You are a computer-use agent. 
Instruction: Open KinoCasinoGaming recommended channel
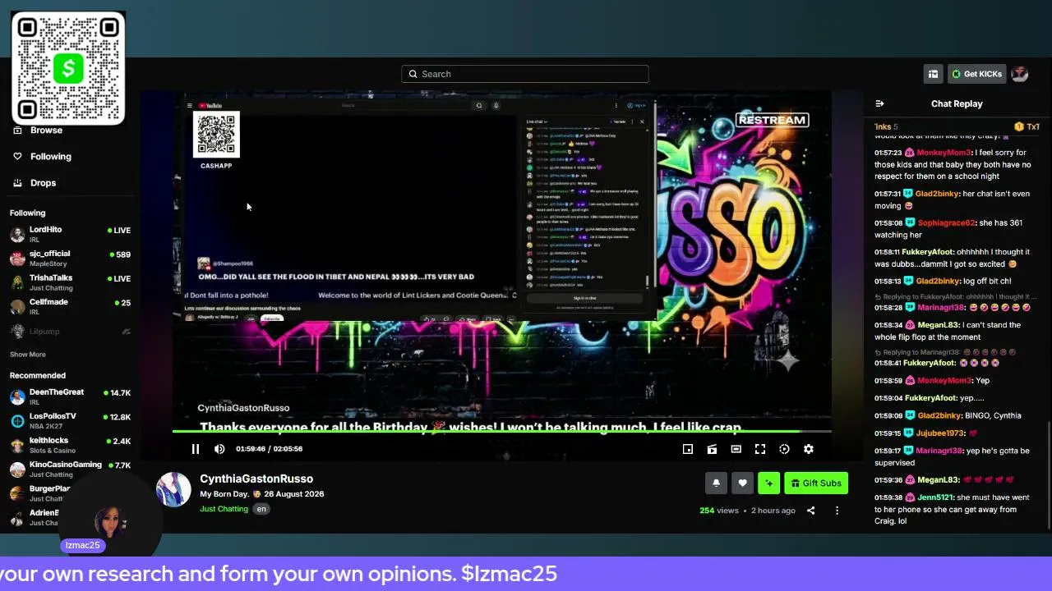click(70, 469)
